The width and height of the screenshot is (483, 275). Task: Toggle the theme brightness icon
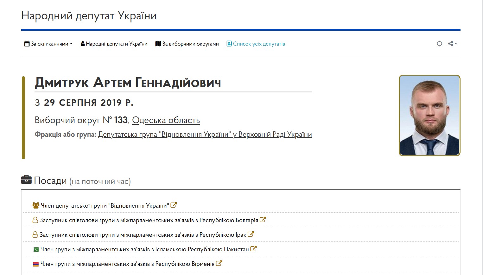click(439, 44)
